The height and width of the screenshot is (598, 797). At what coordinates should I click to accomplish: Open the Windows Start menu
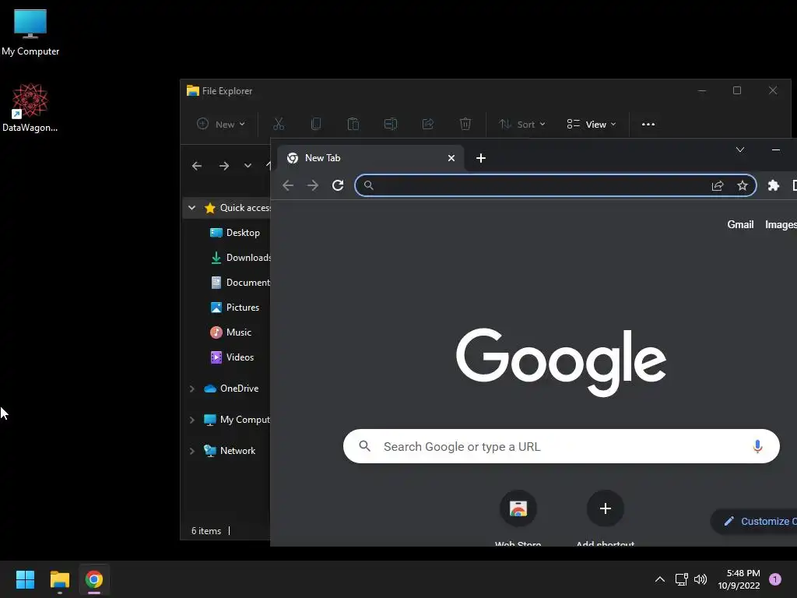pyautogui.click(x=25, y=579)
